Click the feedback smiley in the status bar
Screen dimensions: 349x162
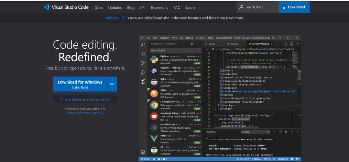292,159
